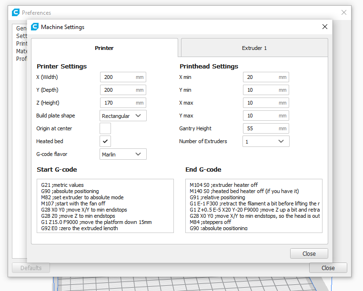Click inside the End G-code text area
Image resolution: width=363 pixels, height=291 pixels.
[x=253, y=206]
